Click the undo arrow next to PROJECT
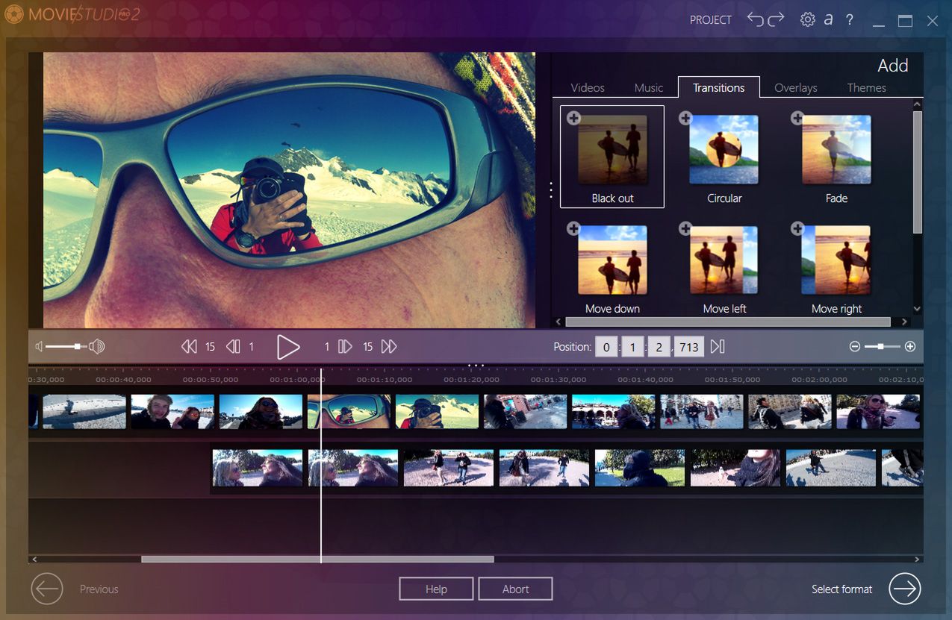 [x=756, y=19]
